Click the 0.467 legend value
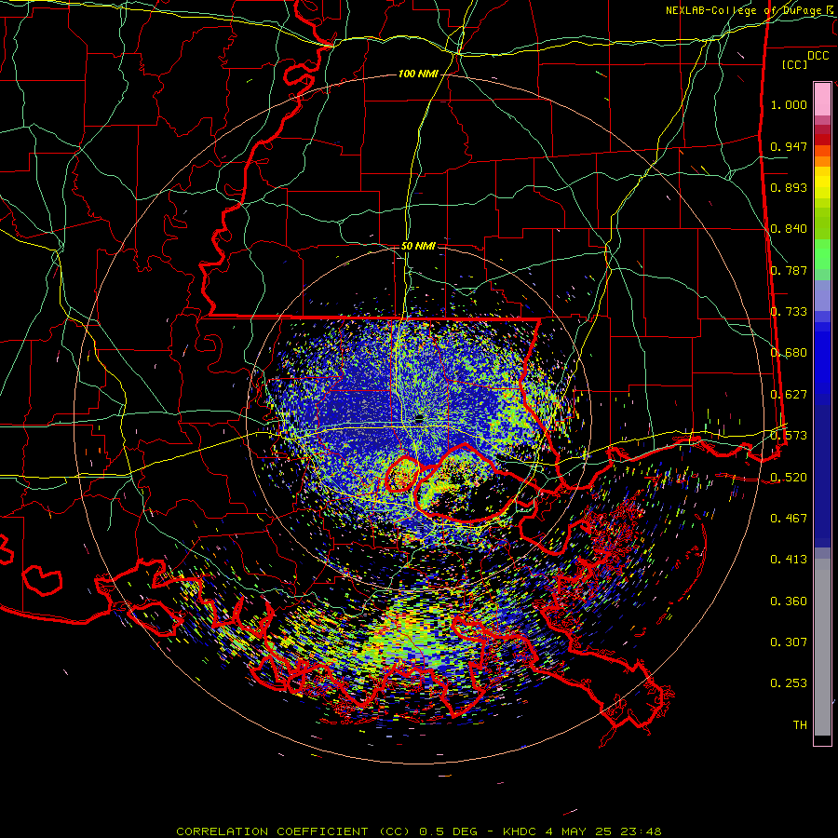Image resolution: width=838 pixels, height=838 pixels. [x=789, y=519]
